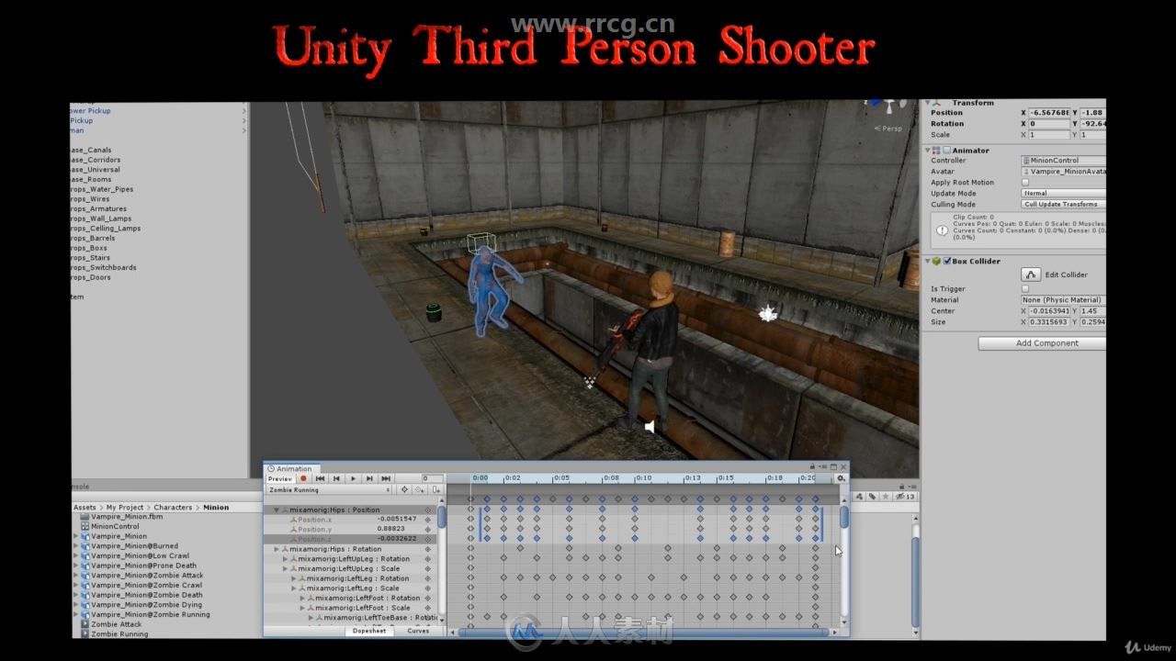Viewport: 1176px width, 661px height.
Task: Click keyframe diamond beside Position.x value
Action: (x=427, y=520)
